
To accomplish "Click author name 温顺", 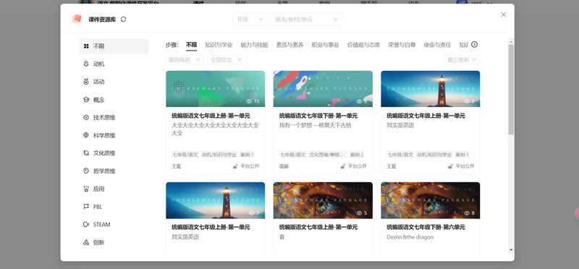I will 284,166.
